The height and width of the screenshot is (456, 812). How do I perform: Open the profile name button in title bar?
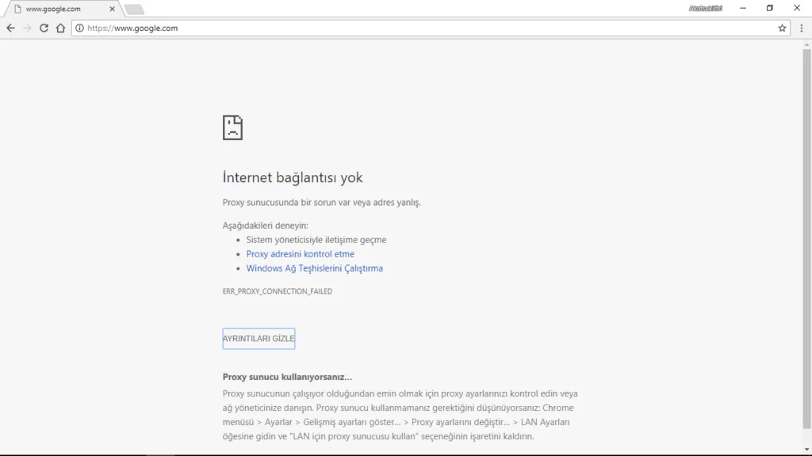pos(705,8)
